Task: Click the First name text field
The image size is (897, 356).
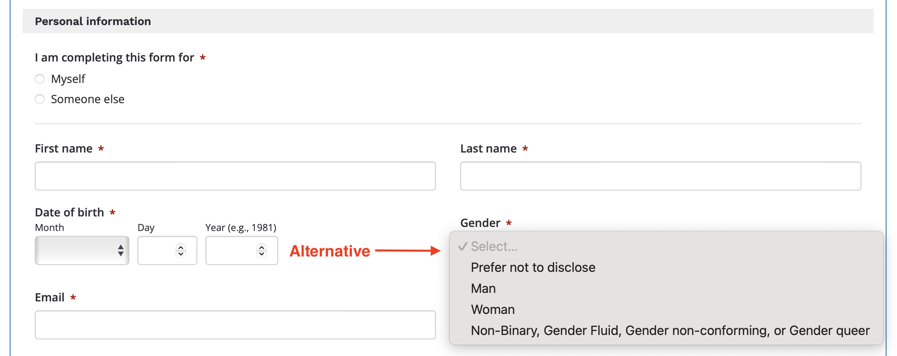Action: [x=235, y=176]
